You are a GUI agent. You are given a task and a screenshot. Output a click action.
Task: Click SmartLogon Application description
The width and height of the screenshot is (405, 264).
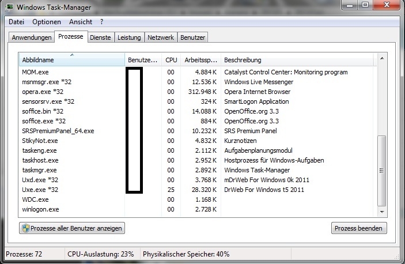pyautogui.click(x=256, y=101)
